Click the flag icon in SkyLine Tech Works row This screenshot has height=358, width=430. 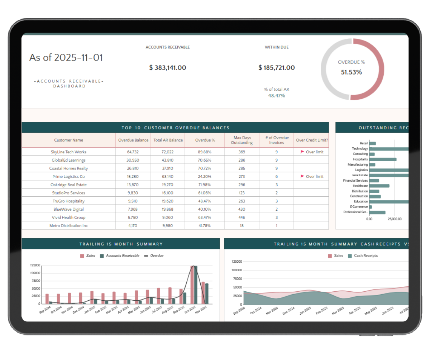(x=302, y=152)
